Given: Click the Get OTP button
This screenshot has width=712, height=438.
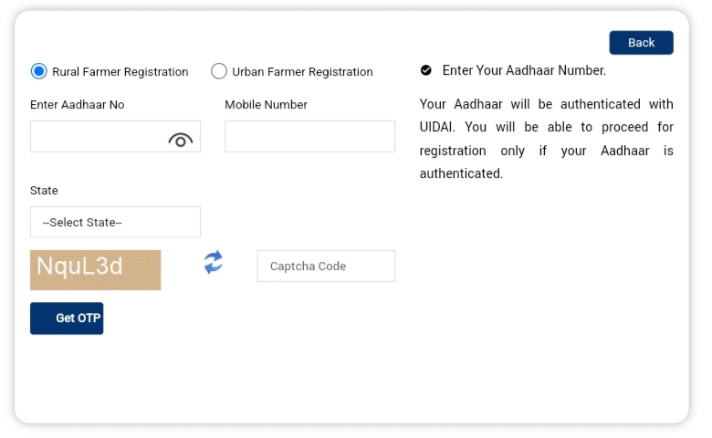Looking at the screenshot, I should click(x=67, y=318).
